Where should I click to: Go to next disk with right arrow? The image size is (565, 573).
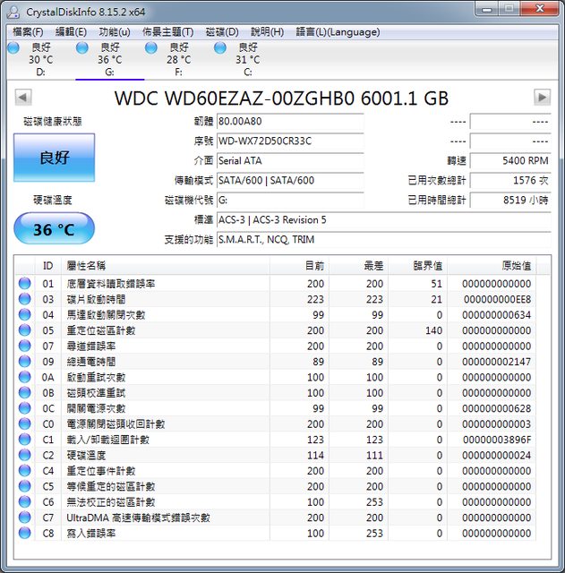(x=542, y=97)
